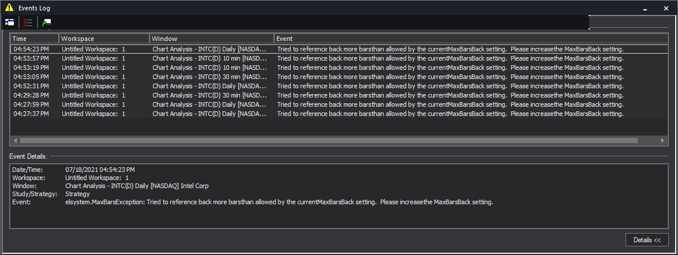The image size is (678, 255).
Task: Collapse details with the Details << button
Action: 647,240
